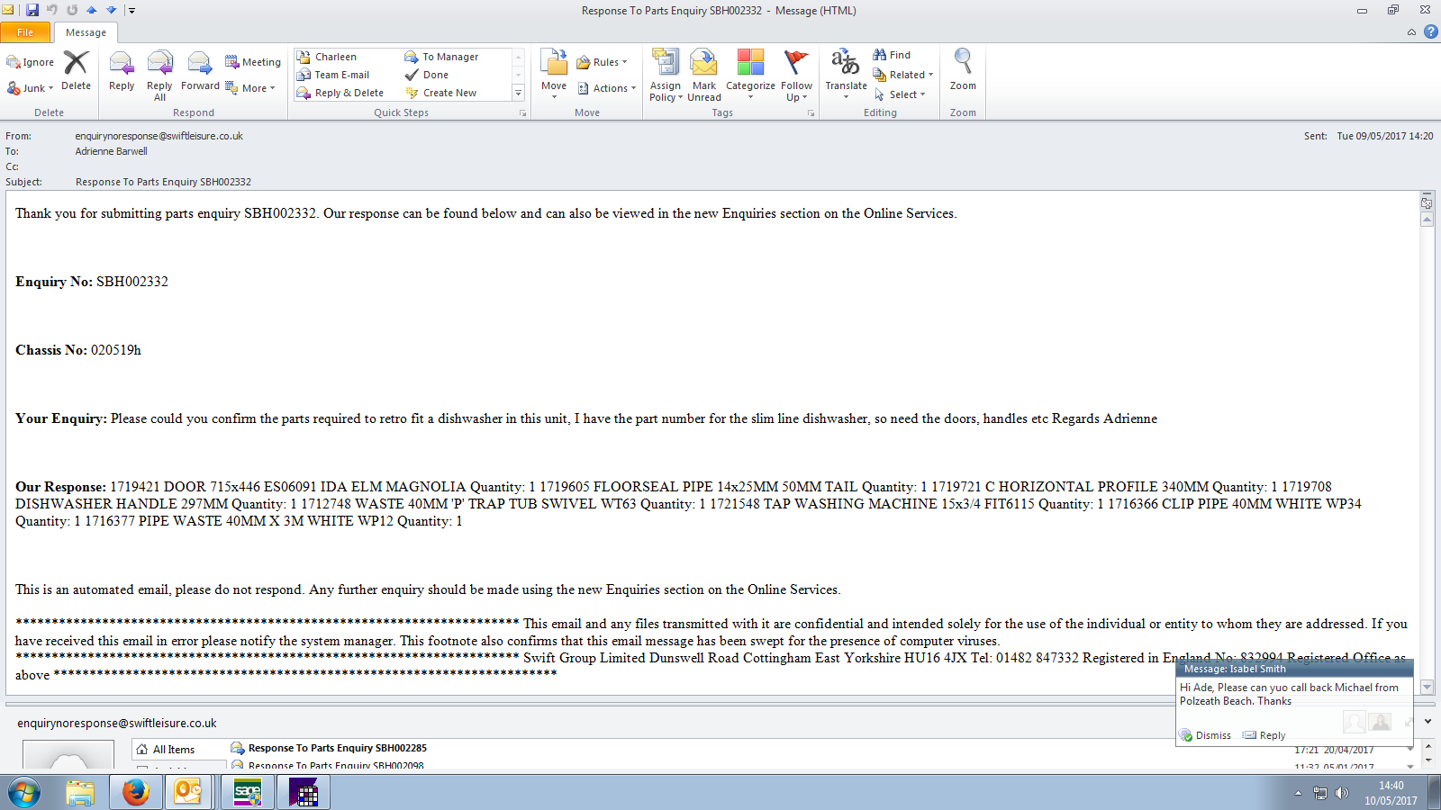Click the Sent date Tue 09/05/2017 14:20
This screenshot has height=810, width=1441.
point(1384,136)
